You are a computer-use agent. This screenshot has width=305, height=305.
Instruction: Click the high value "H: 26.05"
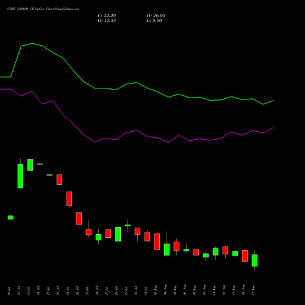[x=156, y=16]
